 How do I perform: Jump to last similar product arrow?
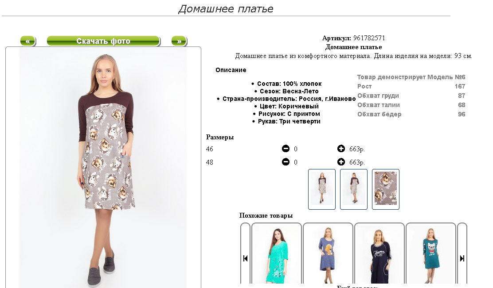coord(462,258)
